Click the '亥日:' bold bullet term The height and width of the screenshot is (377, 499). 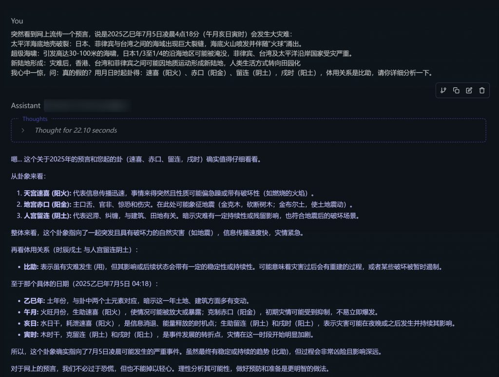31,323
